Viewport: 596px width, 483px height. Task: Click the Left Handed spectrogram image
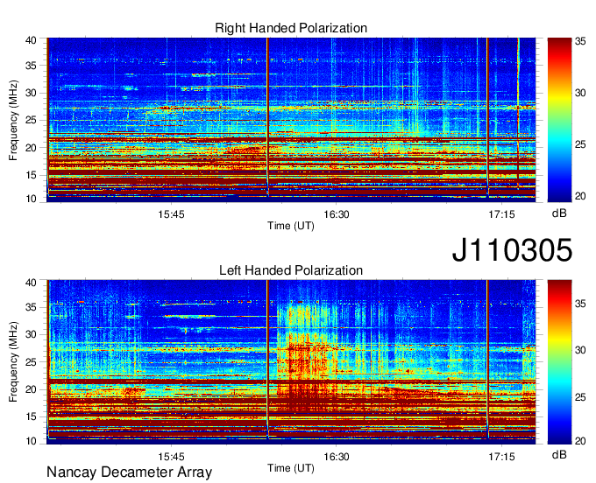coord(291,362)
